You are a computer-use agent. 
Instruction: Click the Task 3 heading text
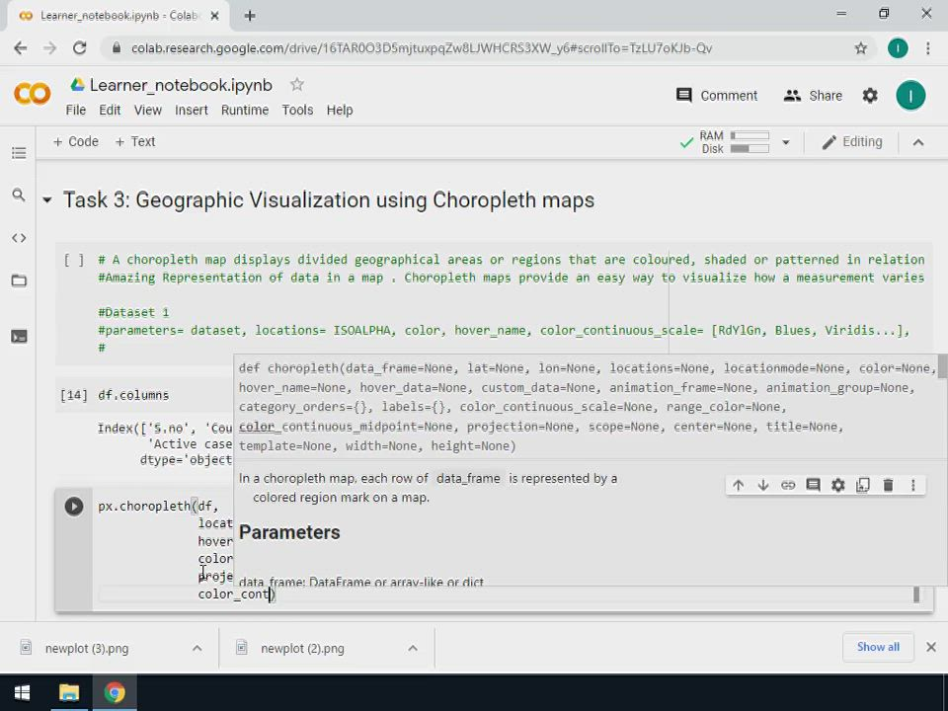[328, 200]
